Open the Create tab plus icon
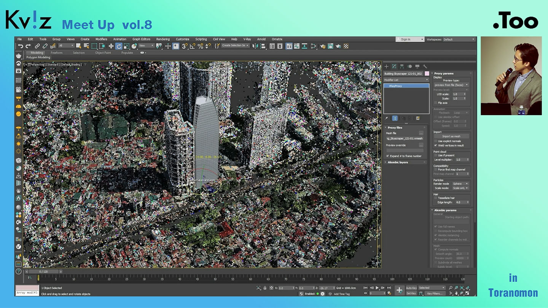 tap(387, 67)
